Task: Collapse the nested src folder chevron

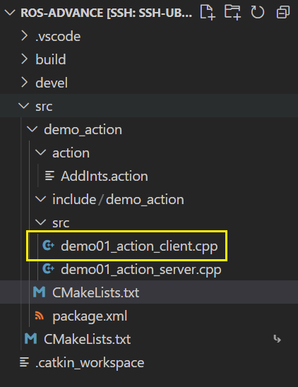Action: [41, 222]
